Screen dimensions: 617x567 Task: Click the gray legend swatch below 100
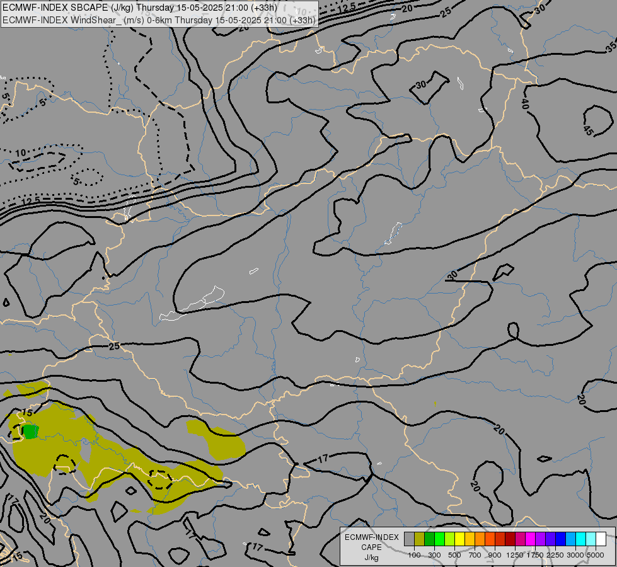(x=410, y=539)
